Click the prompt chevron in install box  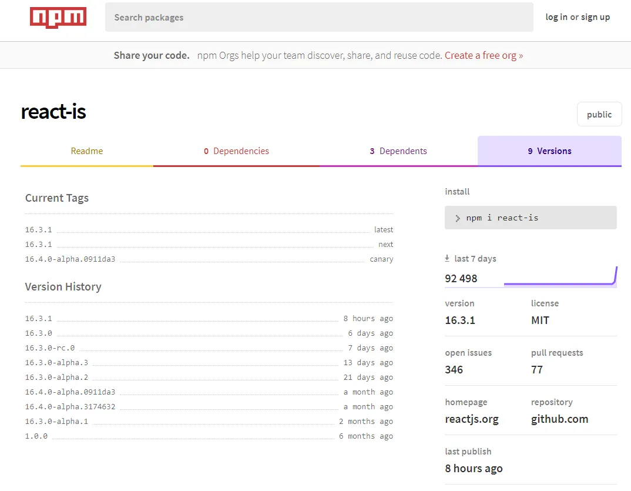click(458, 218)
